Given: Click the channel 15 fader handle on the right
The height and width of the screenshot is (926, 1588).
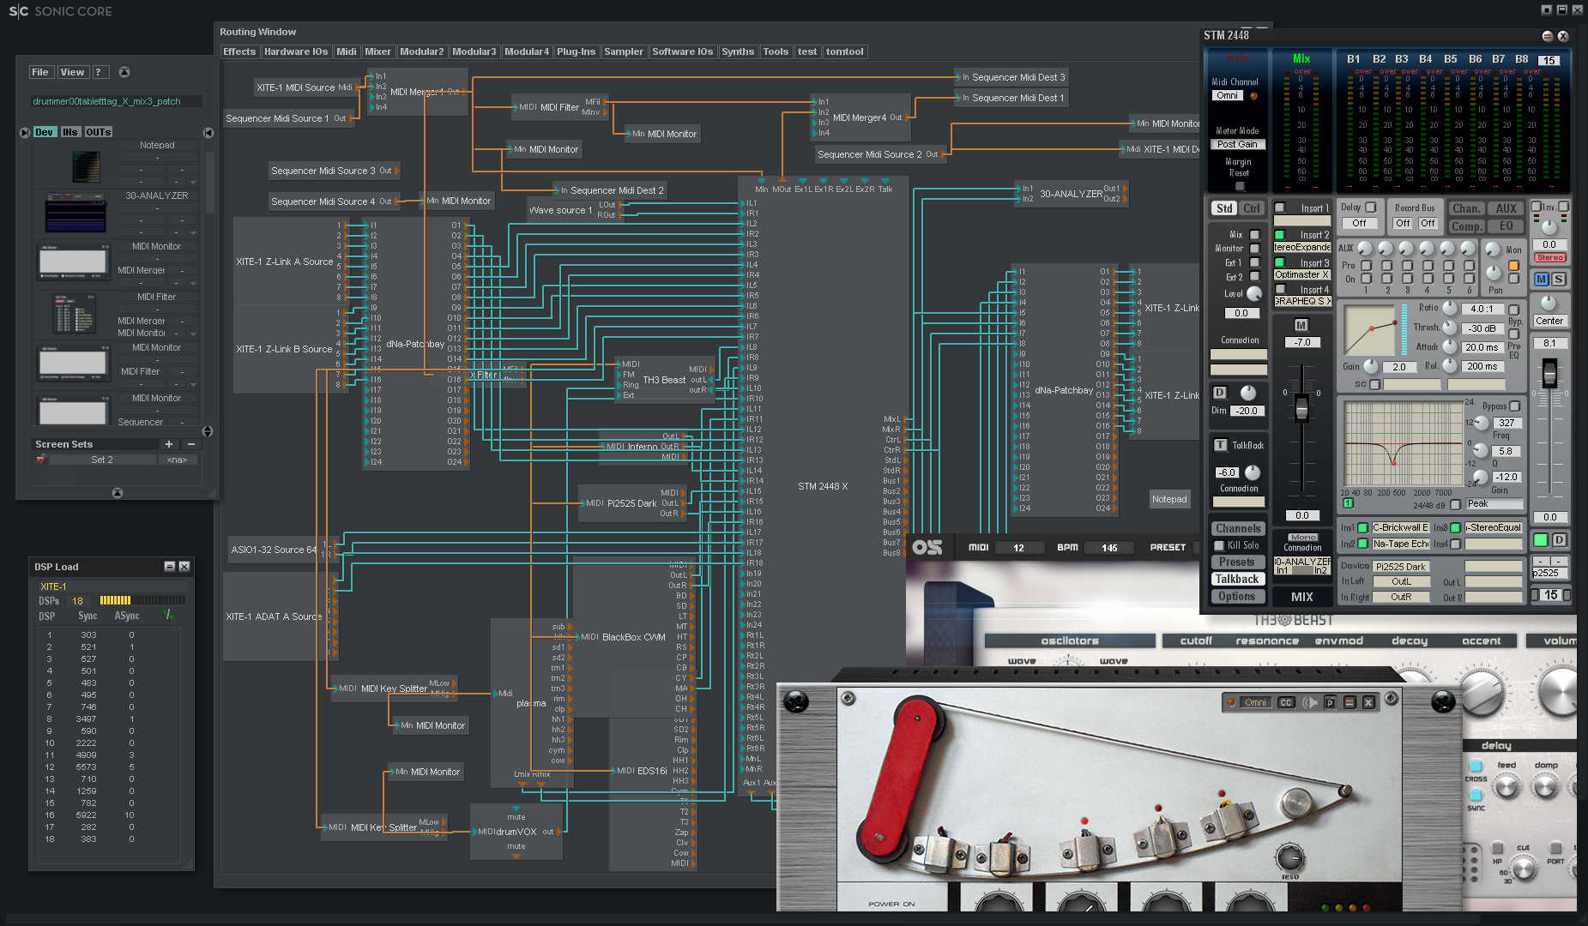Looking at the screenshot, I should pyautogui.click(x=1549, y=373).
